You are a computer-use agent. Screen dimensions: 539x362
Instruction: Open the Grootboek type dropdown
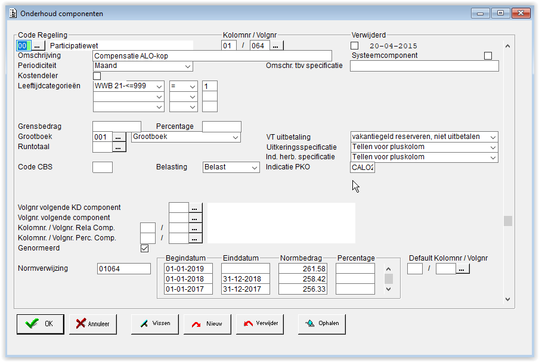pyautogui.click(x=186, y=137)
